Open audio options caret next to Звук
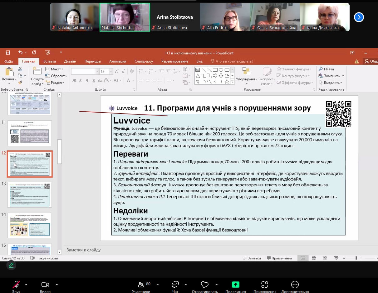This screenshot has width=378, height=293. 26,285
